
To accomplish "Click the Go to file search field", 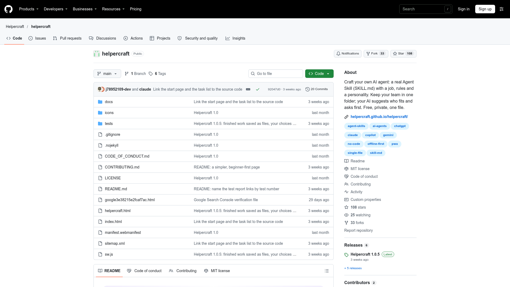I will 276,74.
